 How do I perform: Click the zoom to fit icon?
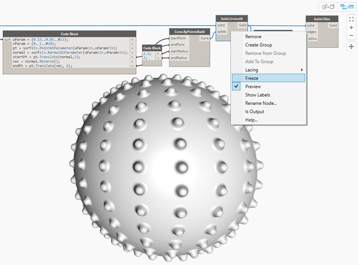coord(351,19)
